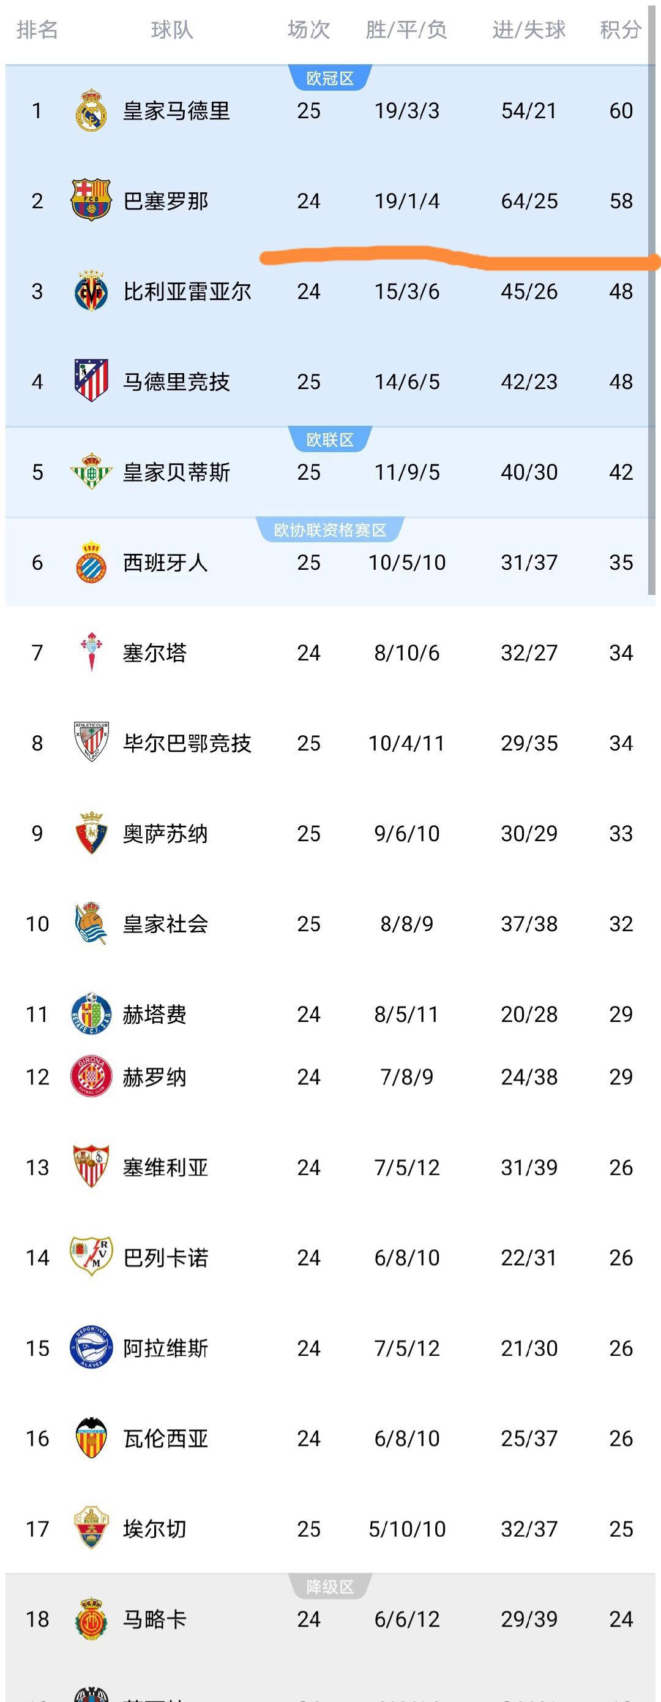Click the 进/失球 column header
This screenshot has width=661, height=1702.
(x=529, y=30)
